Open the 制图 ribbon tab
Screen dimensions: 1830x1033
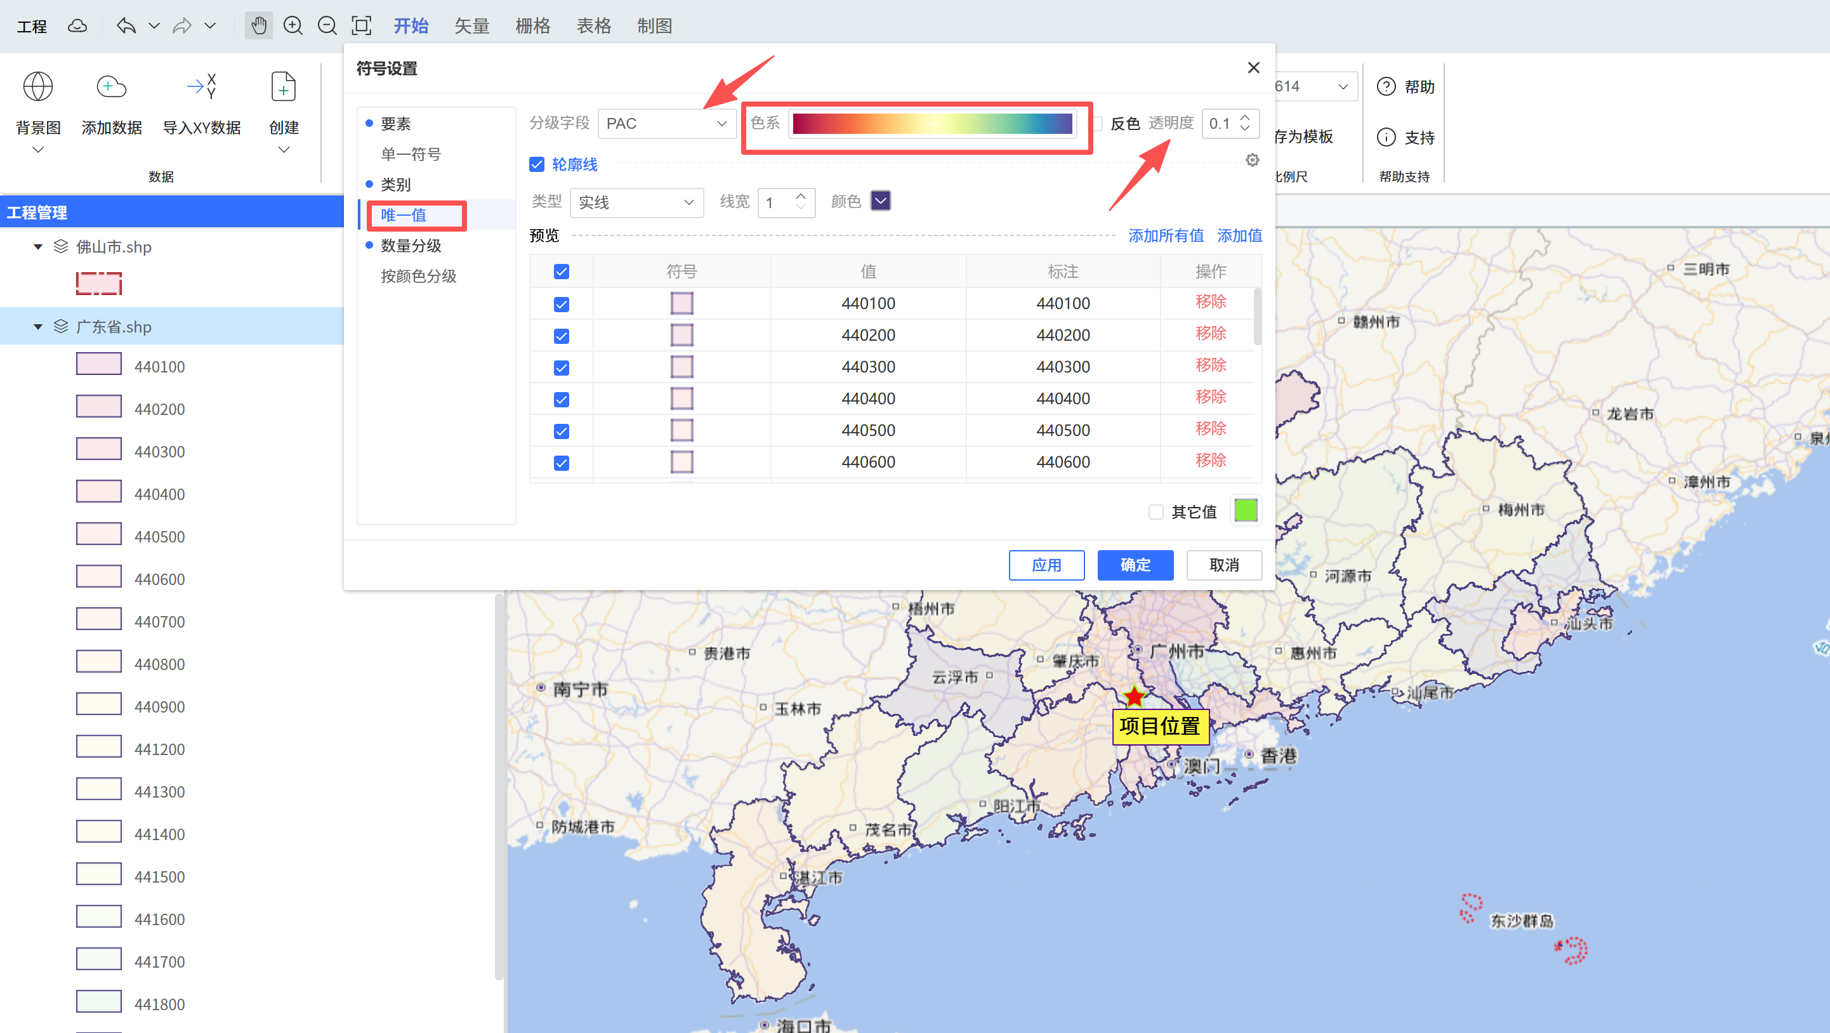(x=654, y=26)
